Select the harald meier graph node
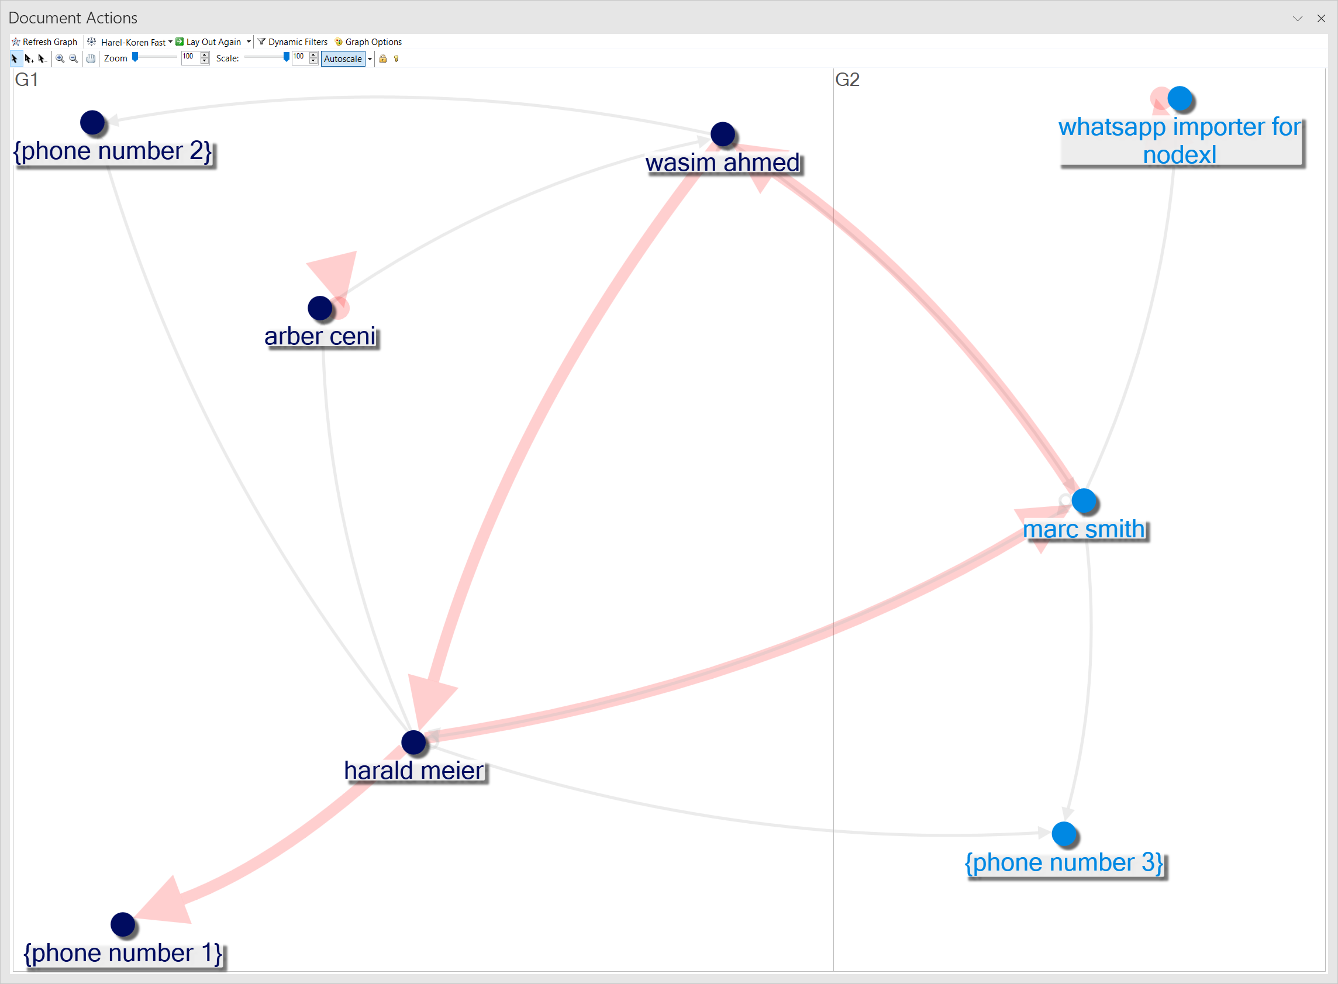Viewport: 1338px width, 984px height. [413, 742]
